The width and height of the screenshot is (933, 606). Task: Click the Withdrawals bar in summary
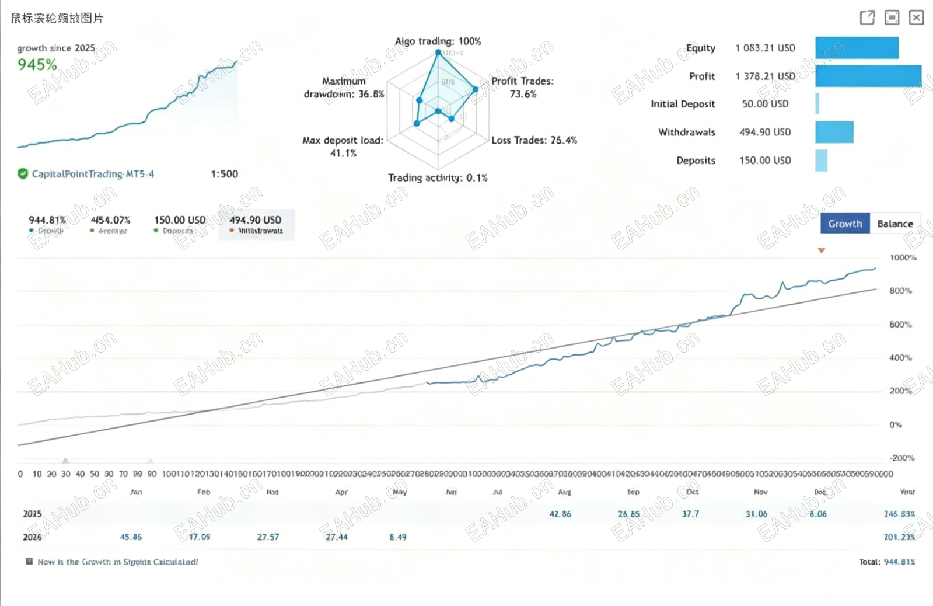834,132
